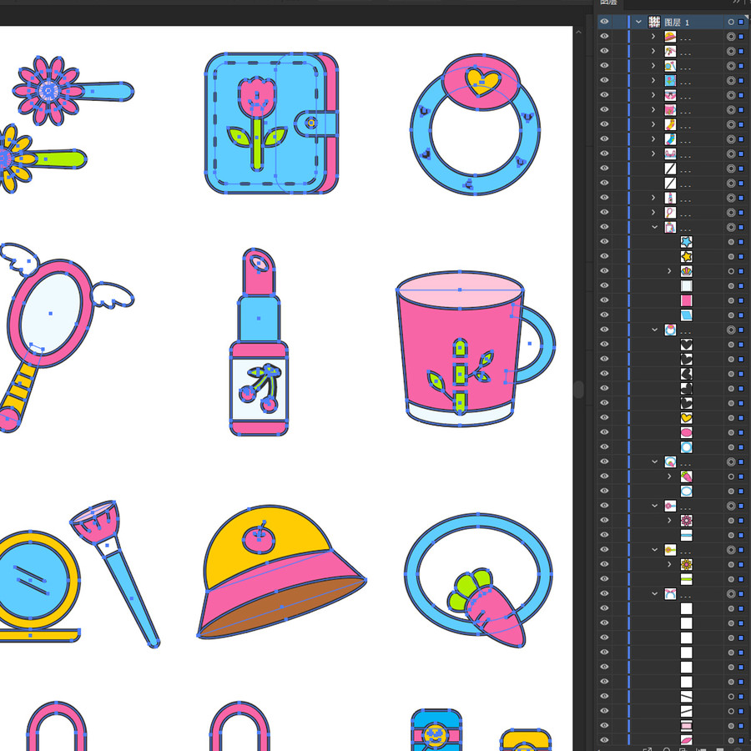
Task: Select the 图层 1 layer name
Action: (677, 22)
